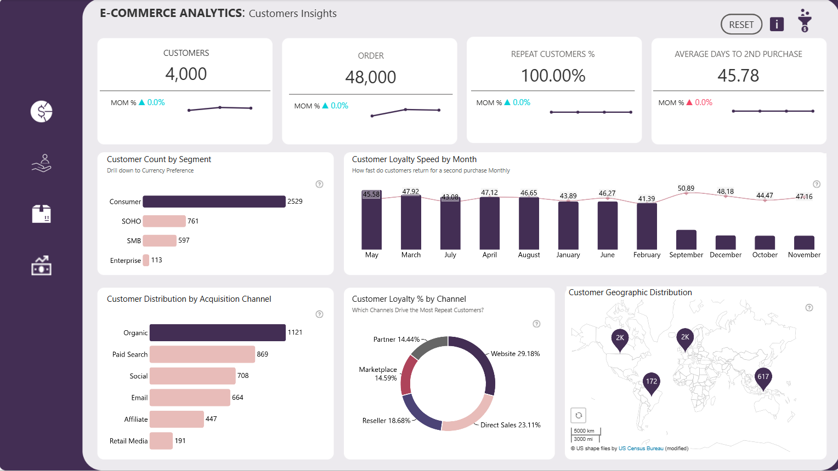Click the 617 map pin marker
Viewport: 838px width, 471px height.
pyautogui.click(x=763, y=377)
